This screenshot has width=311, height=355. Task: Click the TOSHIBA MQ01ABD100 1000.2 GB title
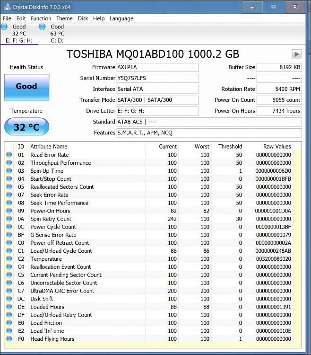[x=153, y=54]
